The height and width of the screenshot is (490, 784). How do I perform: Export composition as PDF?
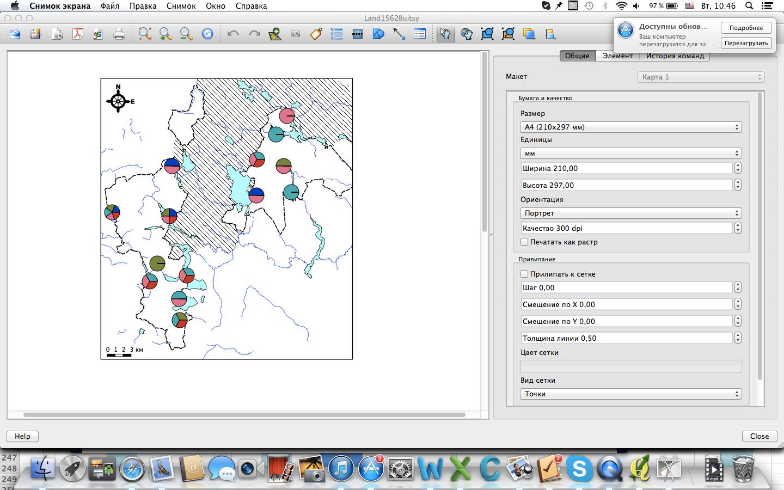77,34
